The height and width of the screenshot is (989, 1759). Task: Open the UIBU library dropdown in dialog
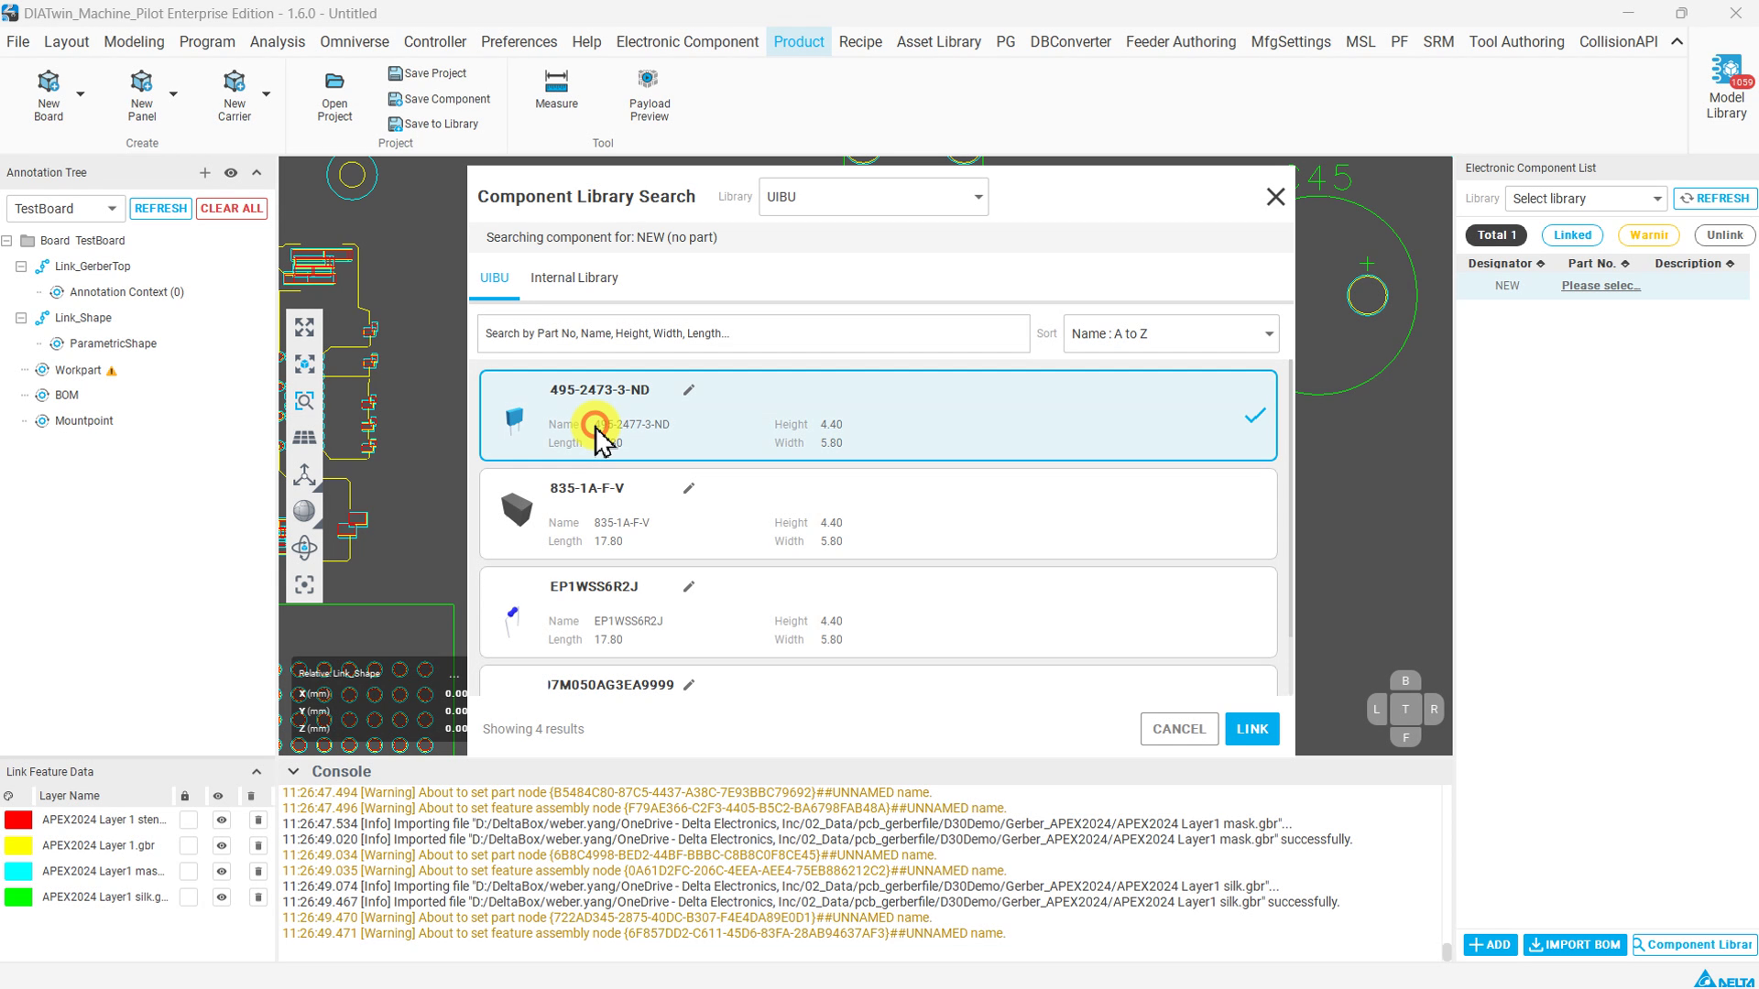tap(873, 197)
